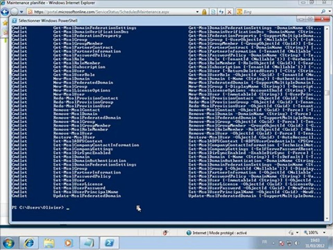This screenshot has width=333, height=250.
Task: Click the Windows Start orb
Action: (x=8, y=243)
